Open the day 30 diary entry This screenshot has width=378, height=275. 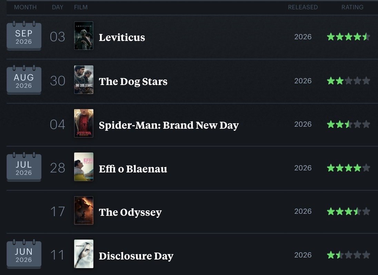point(58,81)
